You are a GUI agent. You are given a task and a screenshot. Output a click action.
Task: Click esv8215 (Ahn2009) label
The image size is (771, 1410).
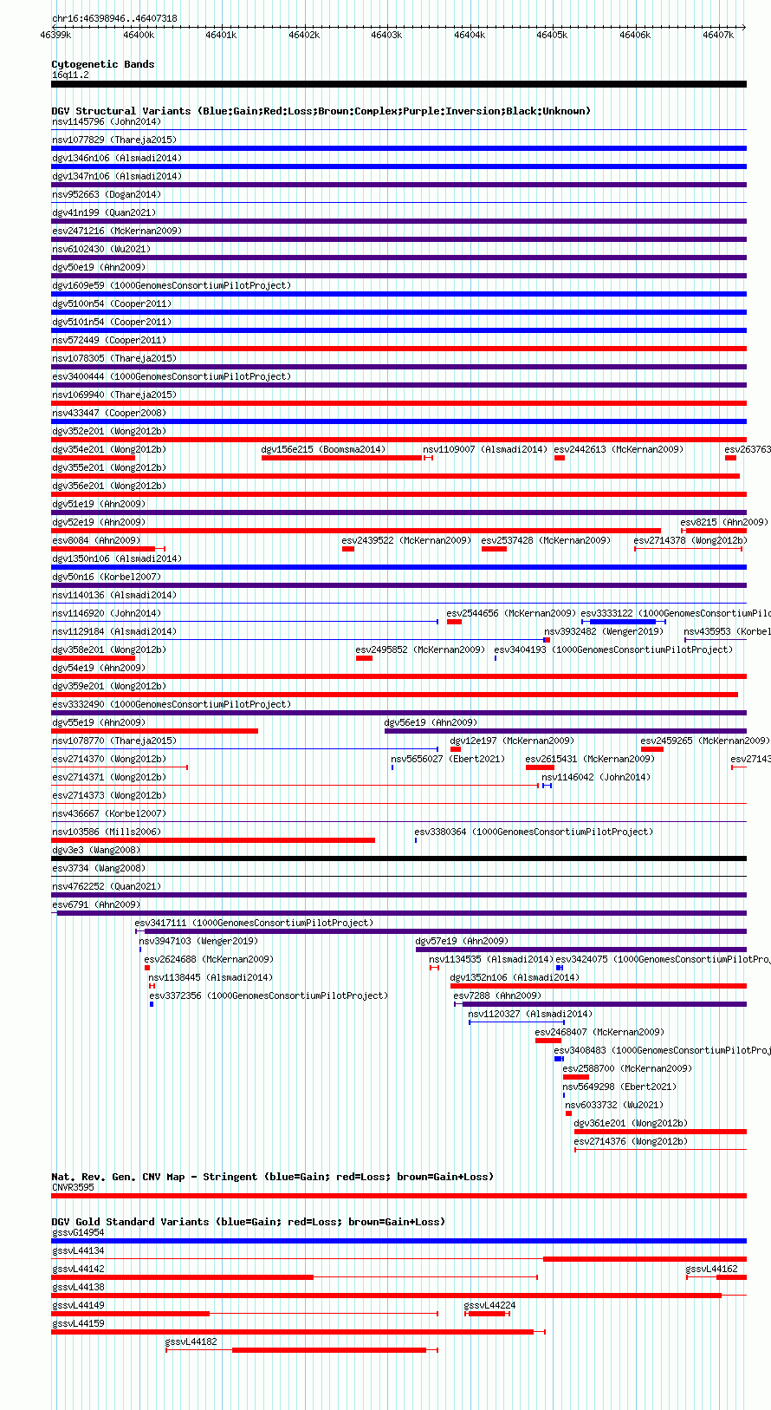tap(724, 522)
